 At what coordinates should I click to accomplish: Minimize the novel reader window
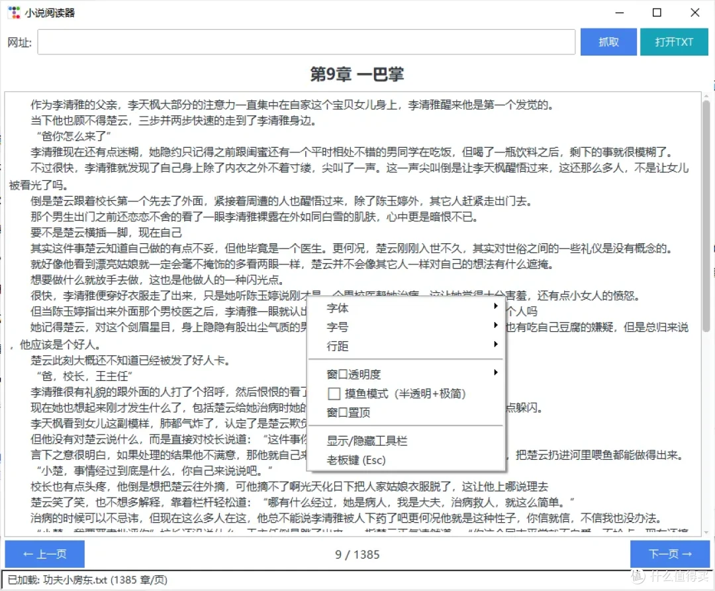[619, 13]
